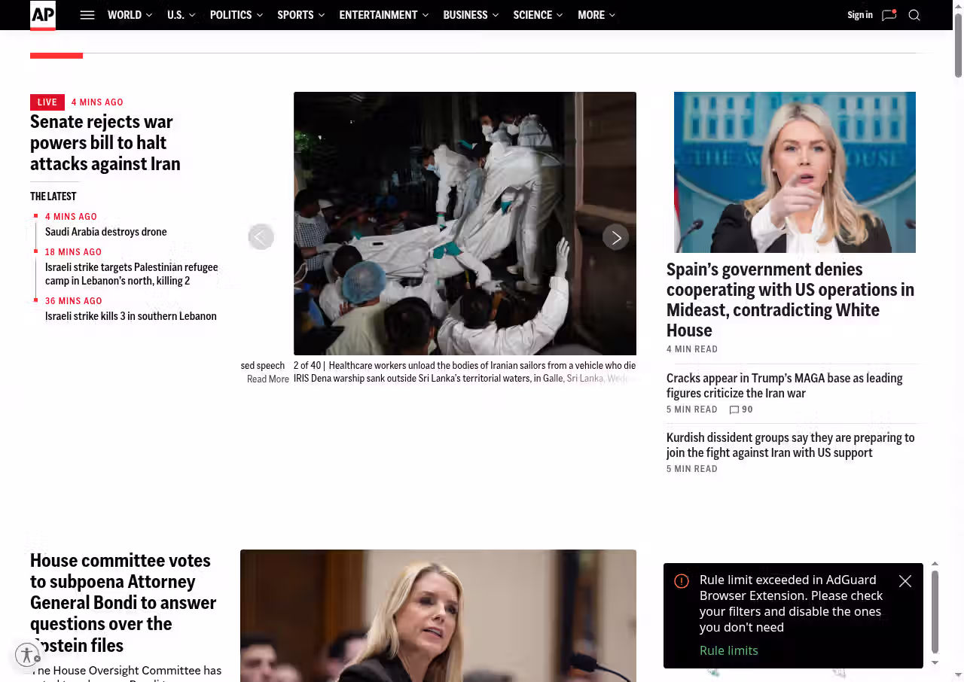The height and width of the screenshot is (682, 964).
Task: Open the accessibility options icon
Action: pyautogui.click(x=27, y=655)
